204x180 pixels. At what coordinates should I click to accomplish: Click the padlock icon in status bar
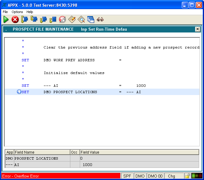pyautogui.click(x=188, y=176)
